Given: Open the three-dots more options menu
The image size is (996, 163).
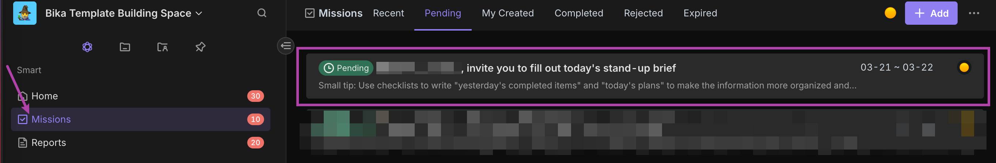Looking at the screenshot, I should point(974,13).
